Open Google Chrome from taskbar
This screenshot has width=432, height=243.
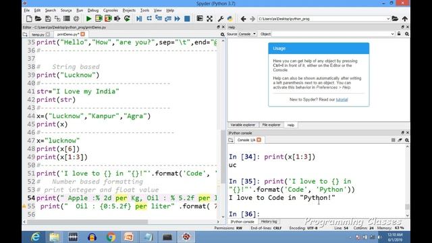point(111,237)
